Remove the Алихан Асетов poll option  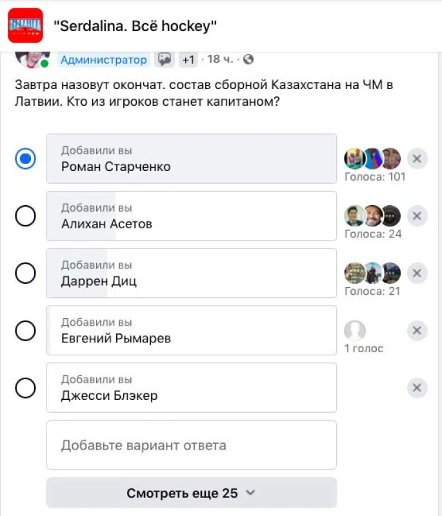(x=417, y=216)
